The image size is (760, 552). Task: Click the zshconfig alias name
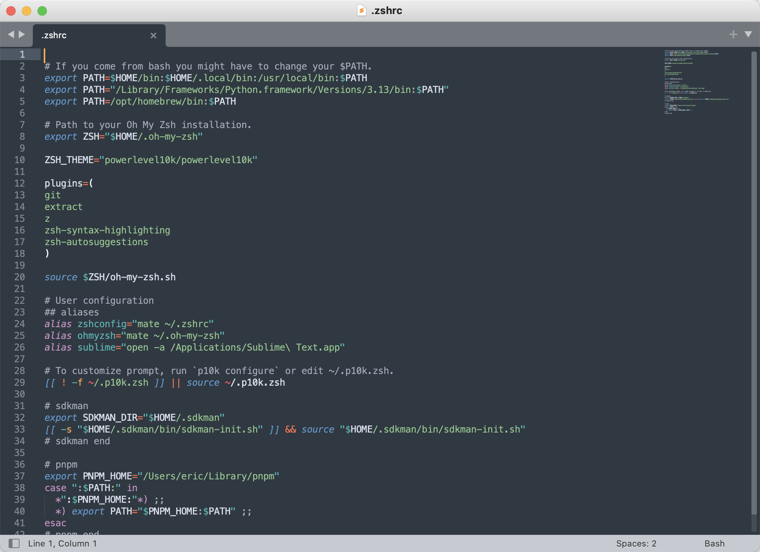102,324
